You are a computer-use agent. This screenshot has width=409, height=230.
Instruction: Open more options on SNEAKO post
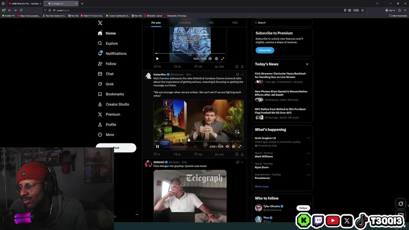[242, 162]
